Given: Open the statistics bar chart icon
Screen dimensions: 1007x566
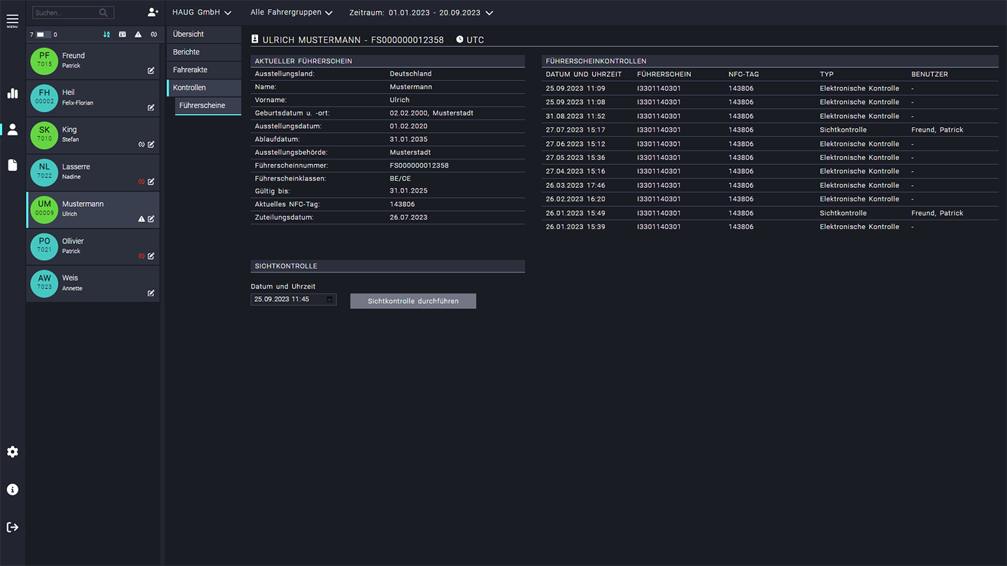Looking at the screenshot, I should click(13, 93).
